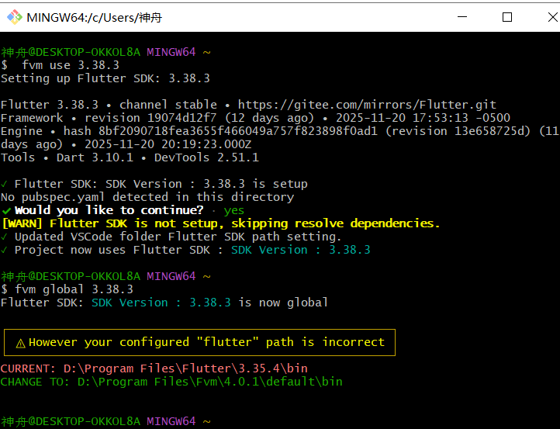The width and height of the screenshot is (560, 429).
Task: Click the 'fvm use 3.38.3' command text
Action: [x=71, y=65]
